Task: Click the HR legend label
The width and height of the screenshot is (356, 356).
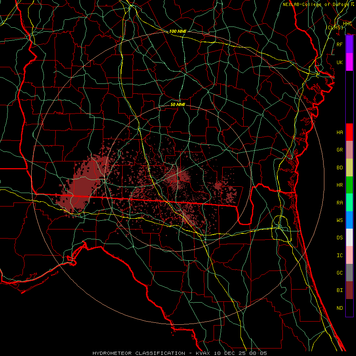Action: [340, 185]
